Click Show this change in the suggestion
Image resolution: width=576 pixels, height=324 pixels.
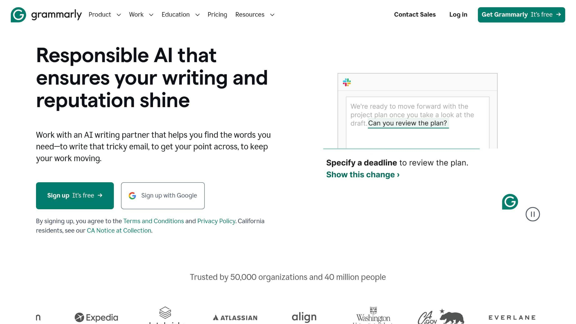pyautogui.click(x=363, y=175)
